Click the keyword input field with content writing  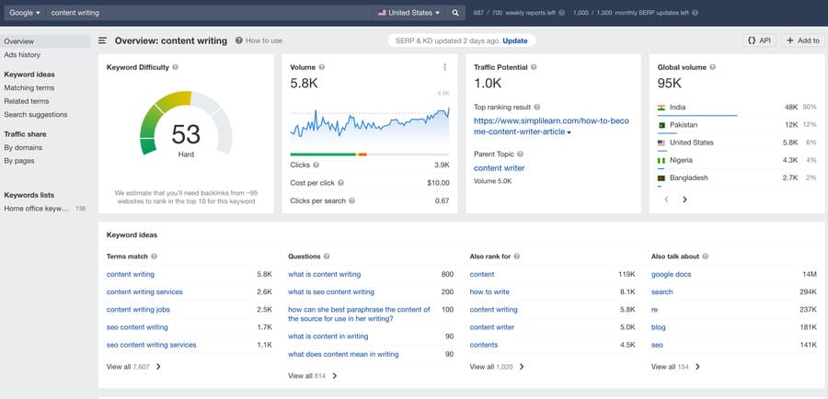point(209,13)
